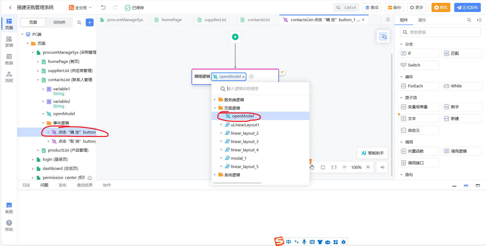
Task: Click the 正式发布 publish button
Action: tap(467, 8)
